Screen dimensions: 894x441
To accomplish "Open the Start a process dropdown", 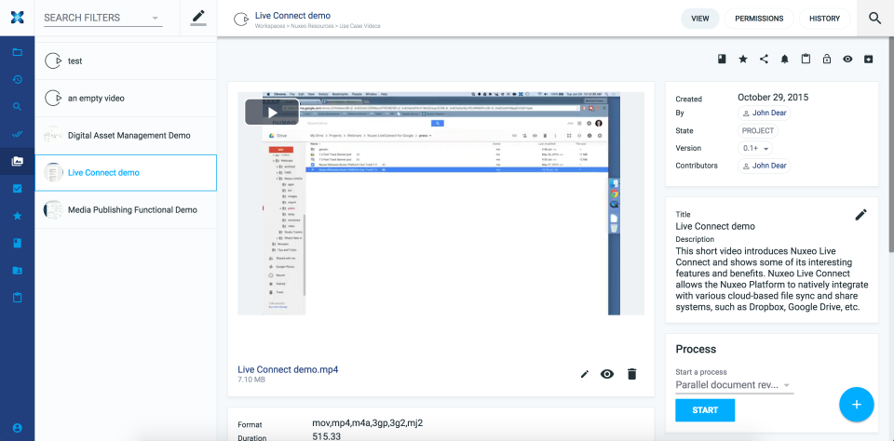I will 735,385.
